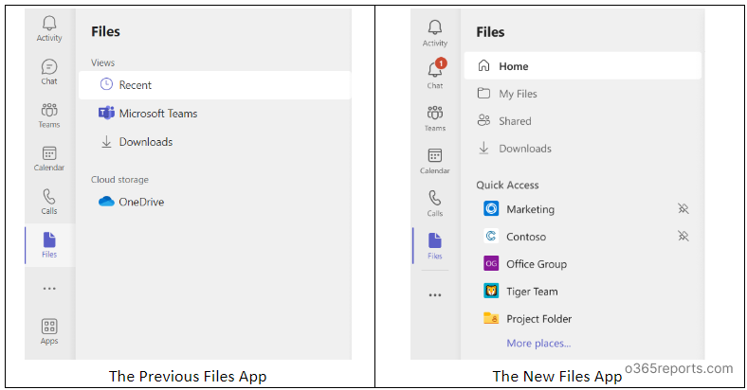This screenshot has height=390, width=747.
Task: Select Files in the previous Files app sidebar
Action: pos(49,245)
